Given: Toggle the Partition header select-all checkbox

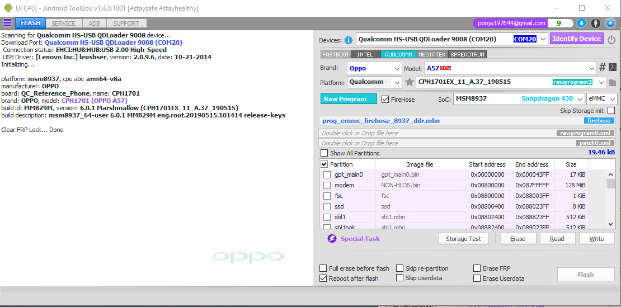Looking at the screenshot, I should point(324,164).
